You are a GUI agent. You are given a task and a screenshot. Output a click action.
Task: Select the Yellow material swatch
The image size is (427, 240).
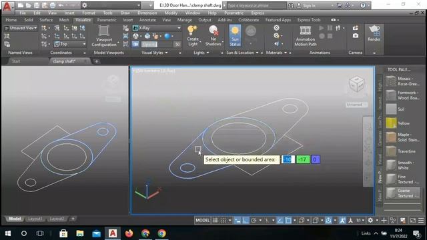click(x=391, y=123)
